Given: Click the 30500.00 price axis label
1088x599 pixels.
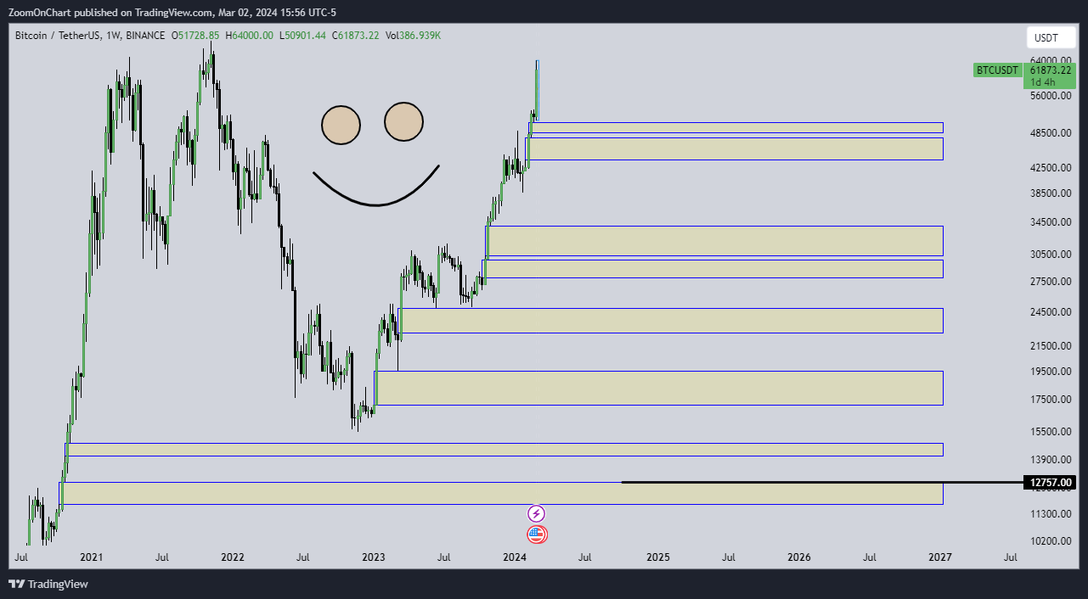Looking at the screenshot, I should click(1050, 255).
